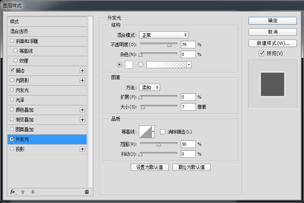
Task: Add another 渐变叠加 effect with plus icon
Action: 82,120
